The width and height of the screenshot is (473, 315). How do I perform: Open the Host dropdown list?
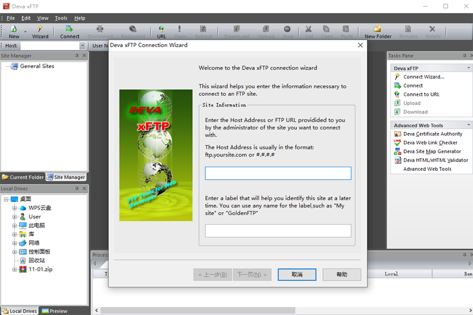[x=82, y=46]
